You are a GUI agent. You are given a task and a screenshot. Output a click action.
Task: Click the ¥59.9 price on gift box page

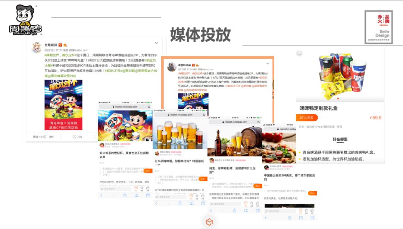click(375, 118)
